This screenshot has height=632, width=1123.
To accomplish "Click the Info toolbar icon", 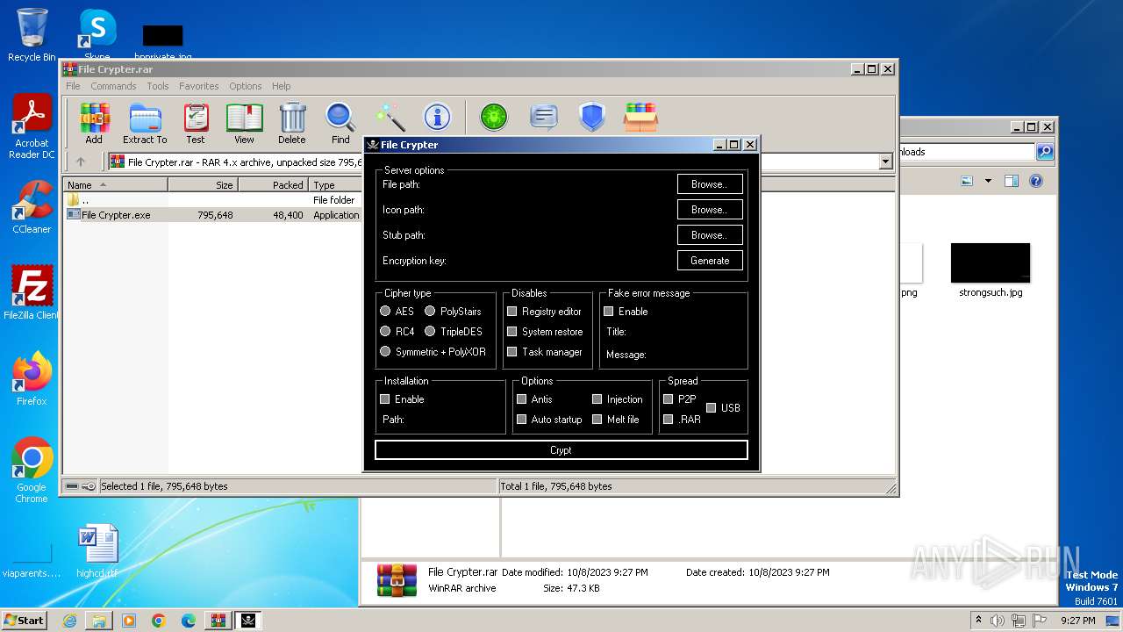I will [x=437, y=117].
